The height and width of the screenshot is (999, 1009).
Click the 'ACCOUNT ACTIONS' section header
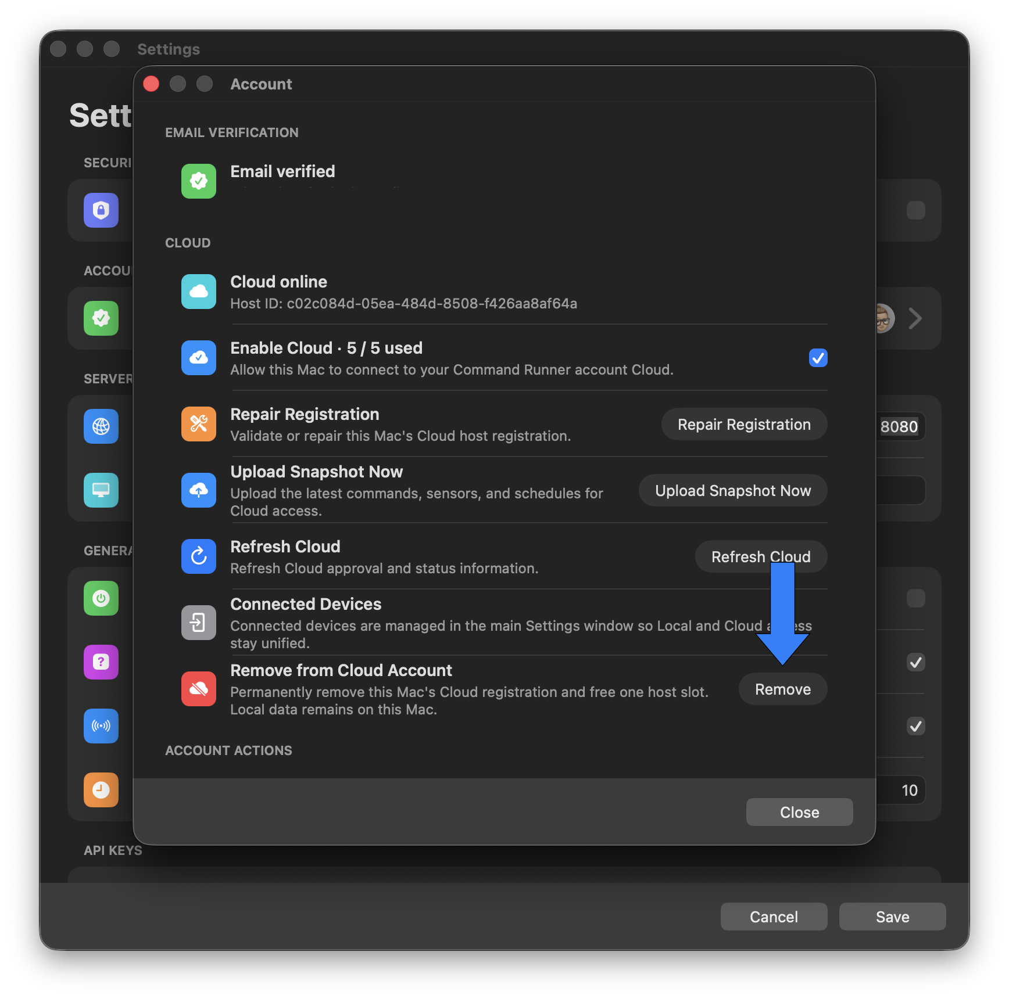[228, 750]
